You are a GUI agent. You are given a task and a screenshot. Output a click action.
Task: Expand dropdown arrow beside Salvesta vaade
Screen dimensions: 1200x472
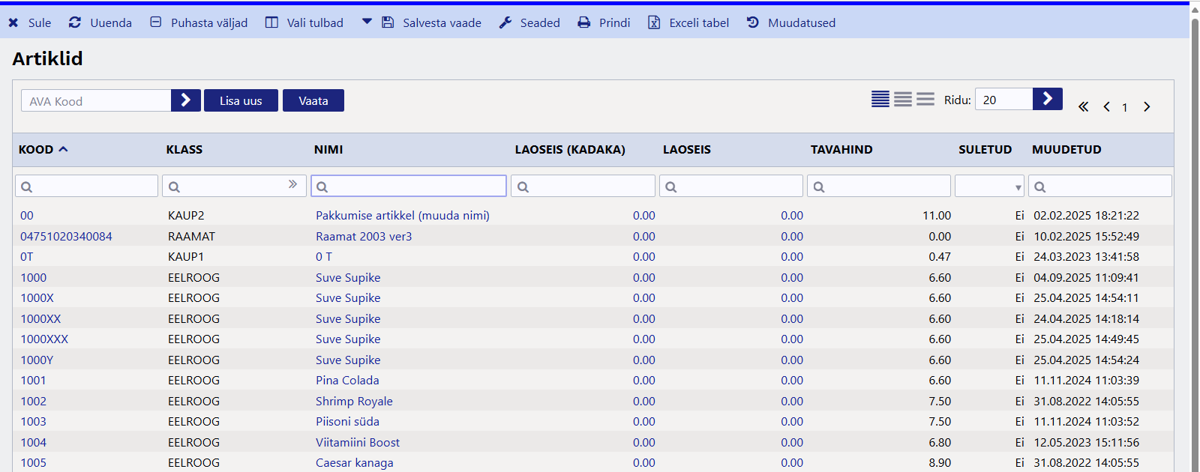click(367, 22)
